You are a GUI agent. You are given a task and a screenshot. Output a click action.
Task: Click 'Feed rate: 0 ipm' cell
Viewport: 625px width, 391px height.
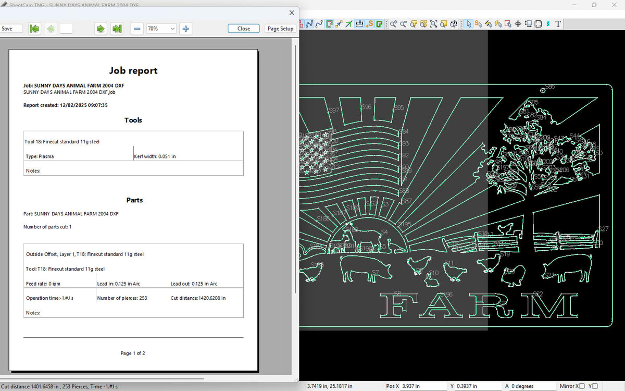tap(43, 284)
